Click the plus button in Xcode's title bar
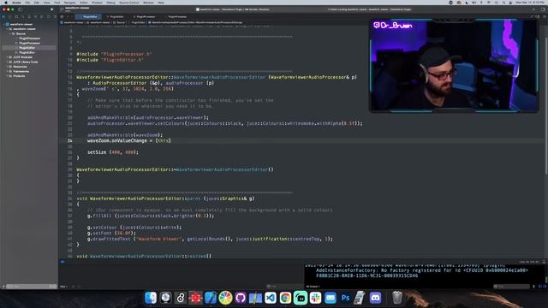This screenshot has height=308, width=548. [533, 9]
